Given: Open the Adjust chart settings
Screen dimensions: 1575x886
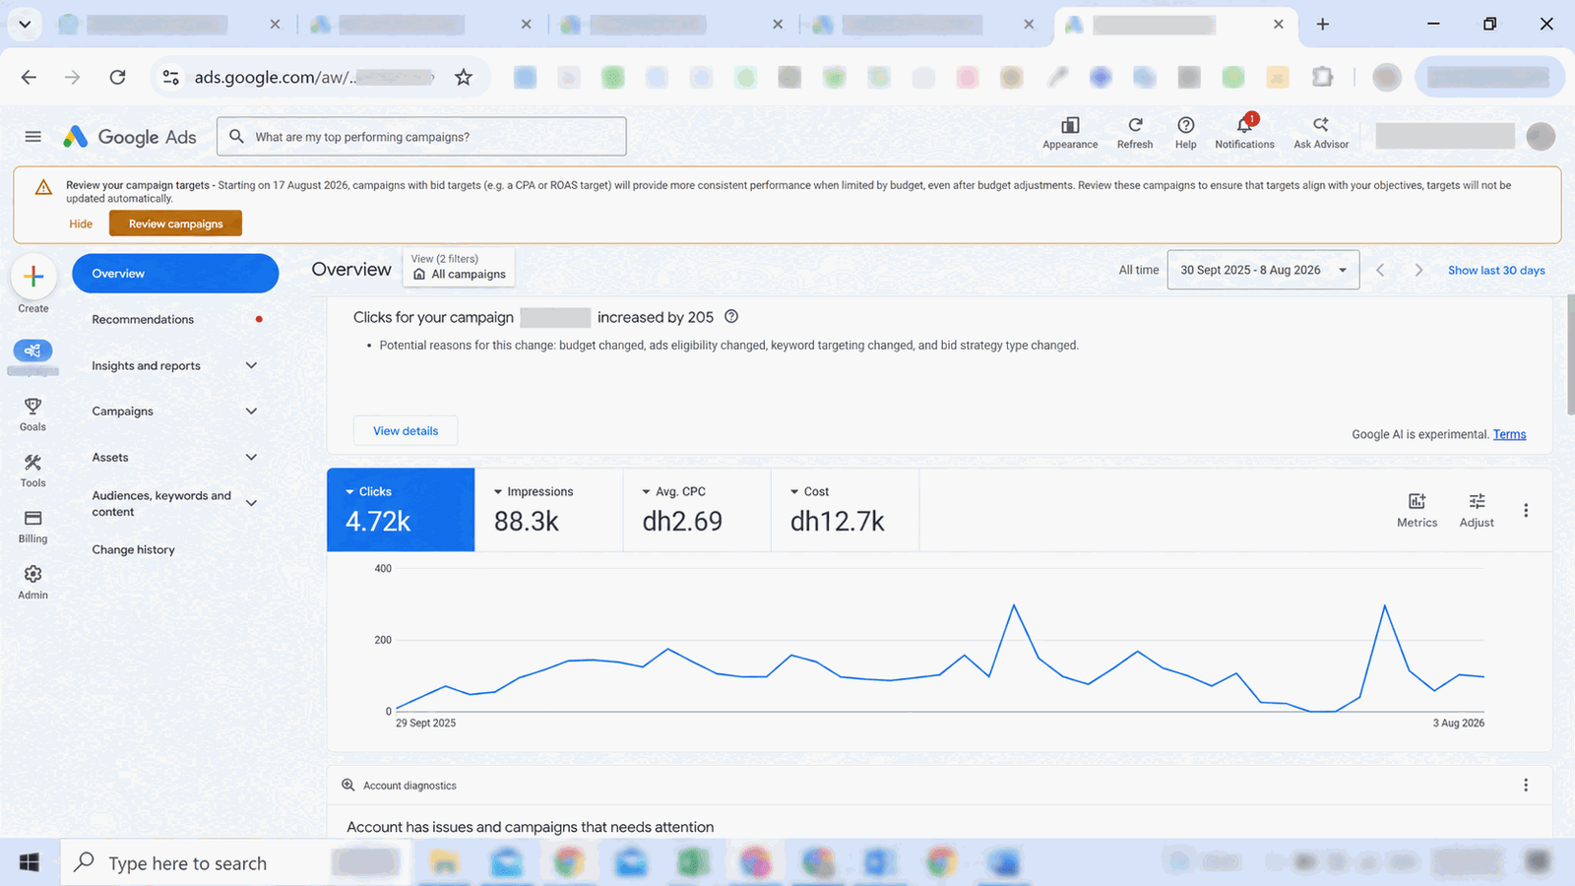Looking at the screenshot, I should (x=1477, y=510).
